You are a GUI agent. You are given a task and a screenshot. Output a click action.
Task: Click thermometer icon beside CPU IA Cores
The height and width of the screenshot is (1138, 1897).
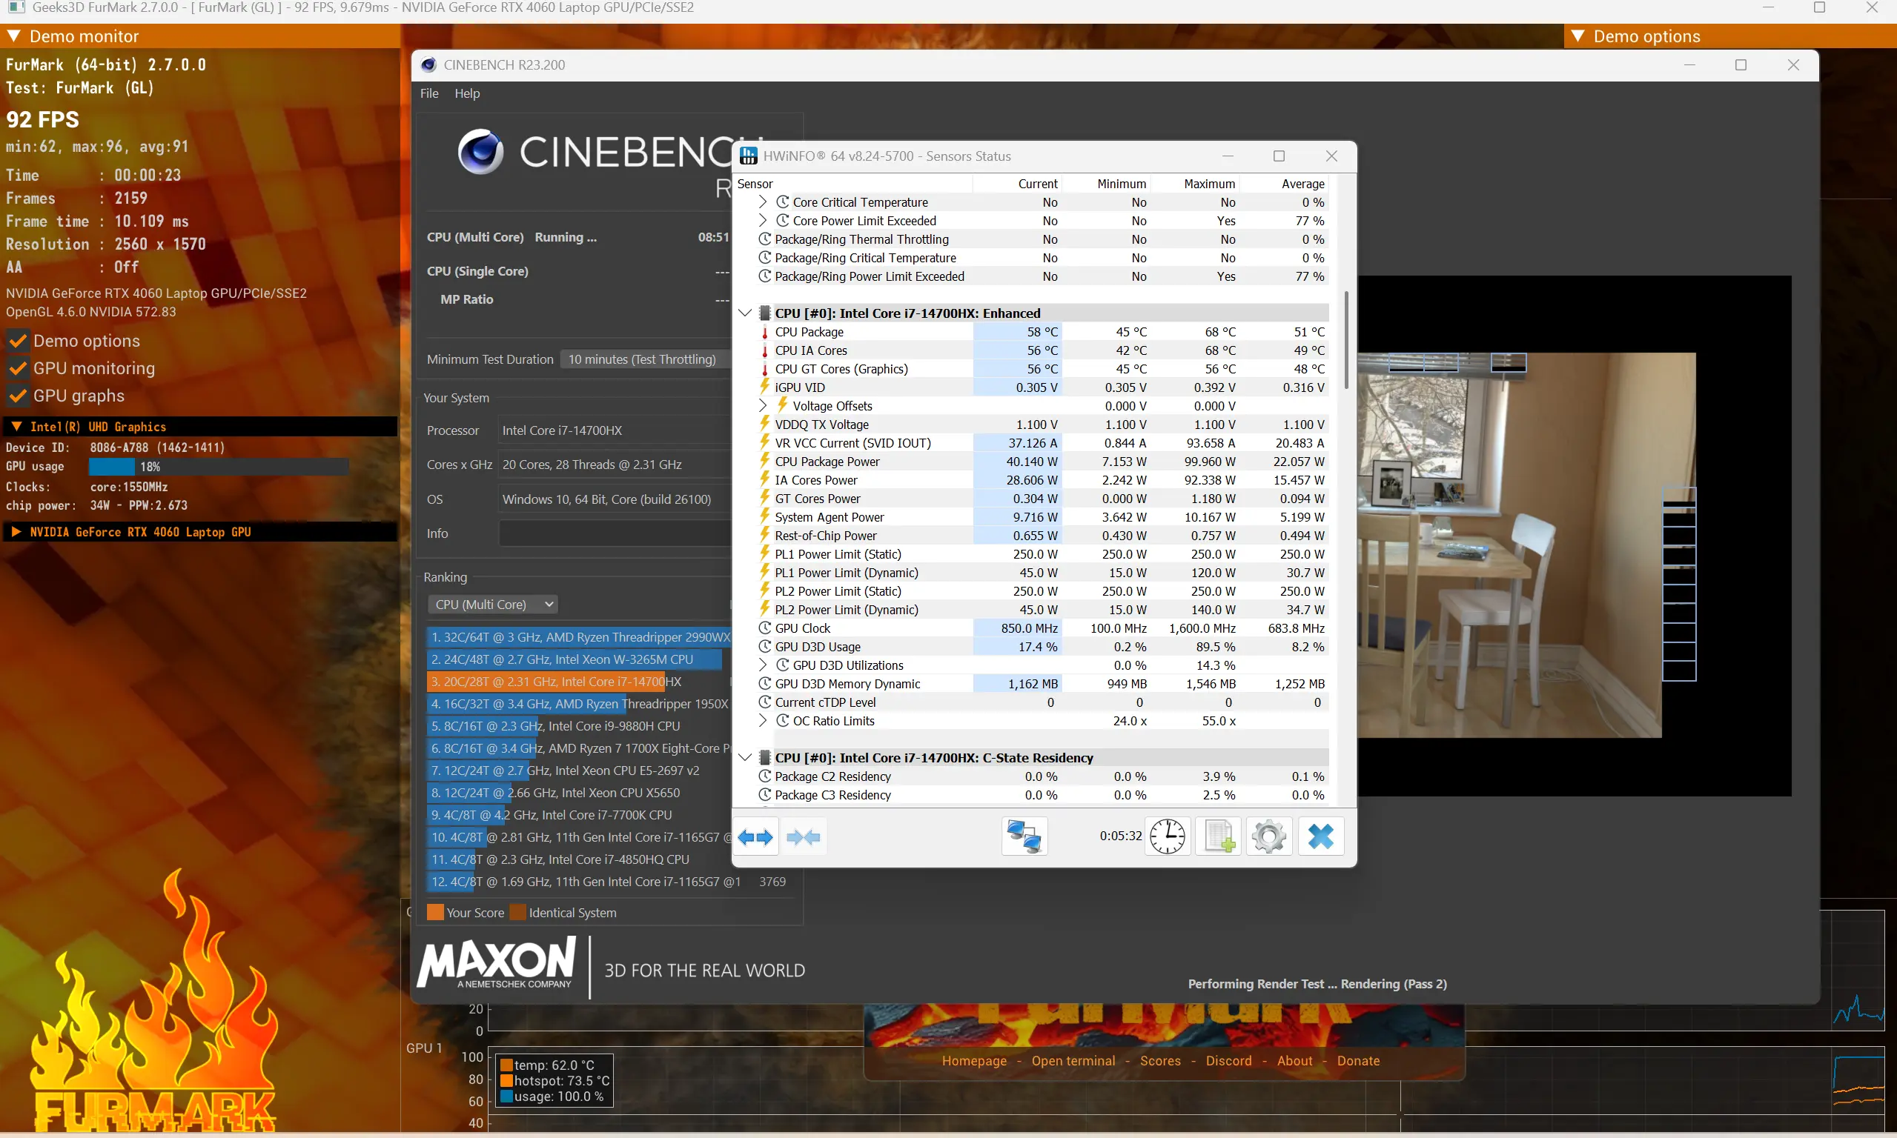[764, 350]
